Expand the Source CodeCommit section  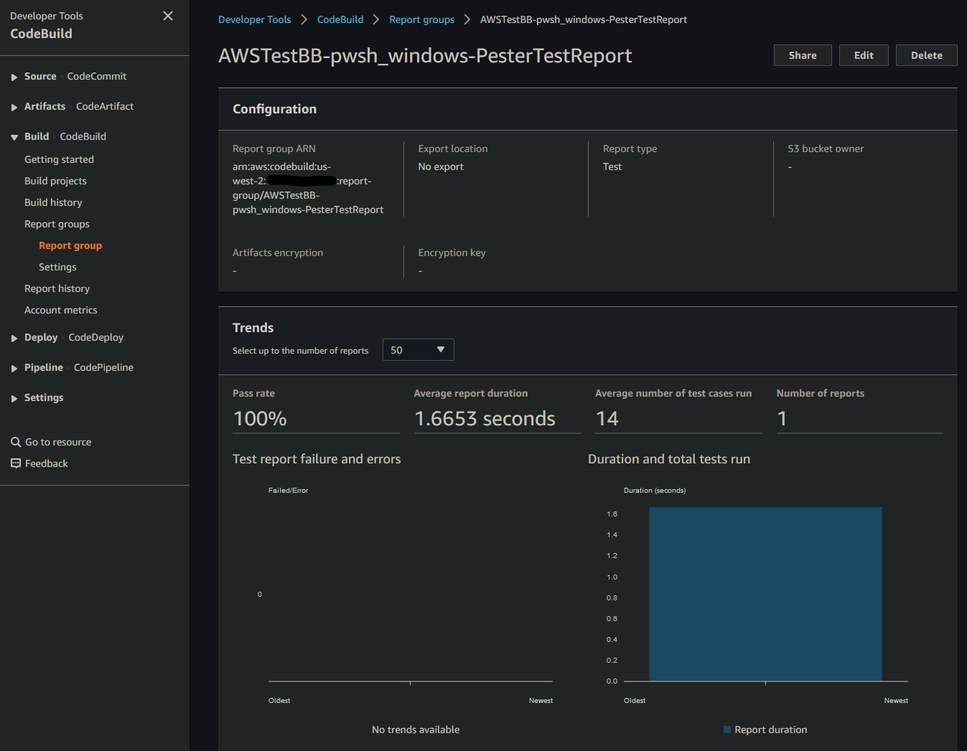tap(14, 77)
